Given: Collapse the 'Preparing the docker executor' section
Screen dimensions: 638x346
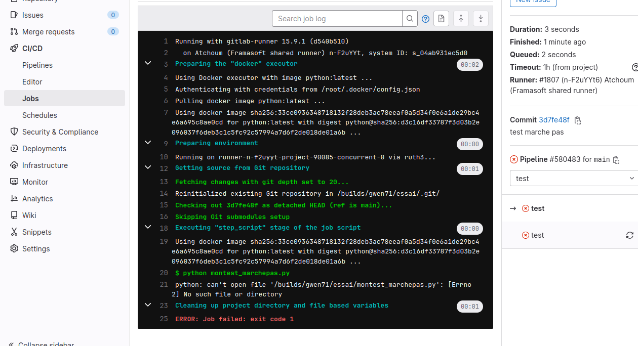Looking at the screenshot, I should click(148, 63).
